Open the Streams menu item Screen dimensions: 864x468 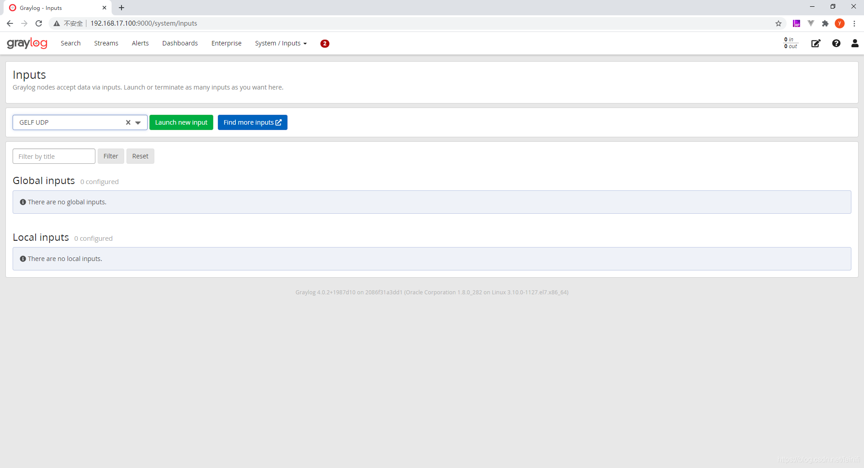106,43
